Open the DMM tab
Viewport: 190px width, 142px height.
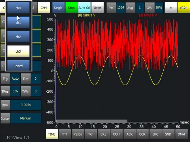pos(181,134)
